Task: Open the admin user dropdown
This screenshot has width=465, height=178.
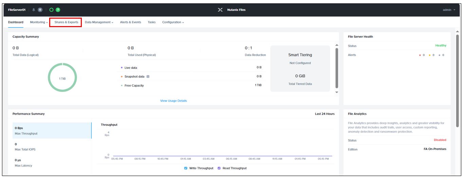Action: tap(449, 10)
